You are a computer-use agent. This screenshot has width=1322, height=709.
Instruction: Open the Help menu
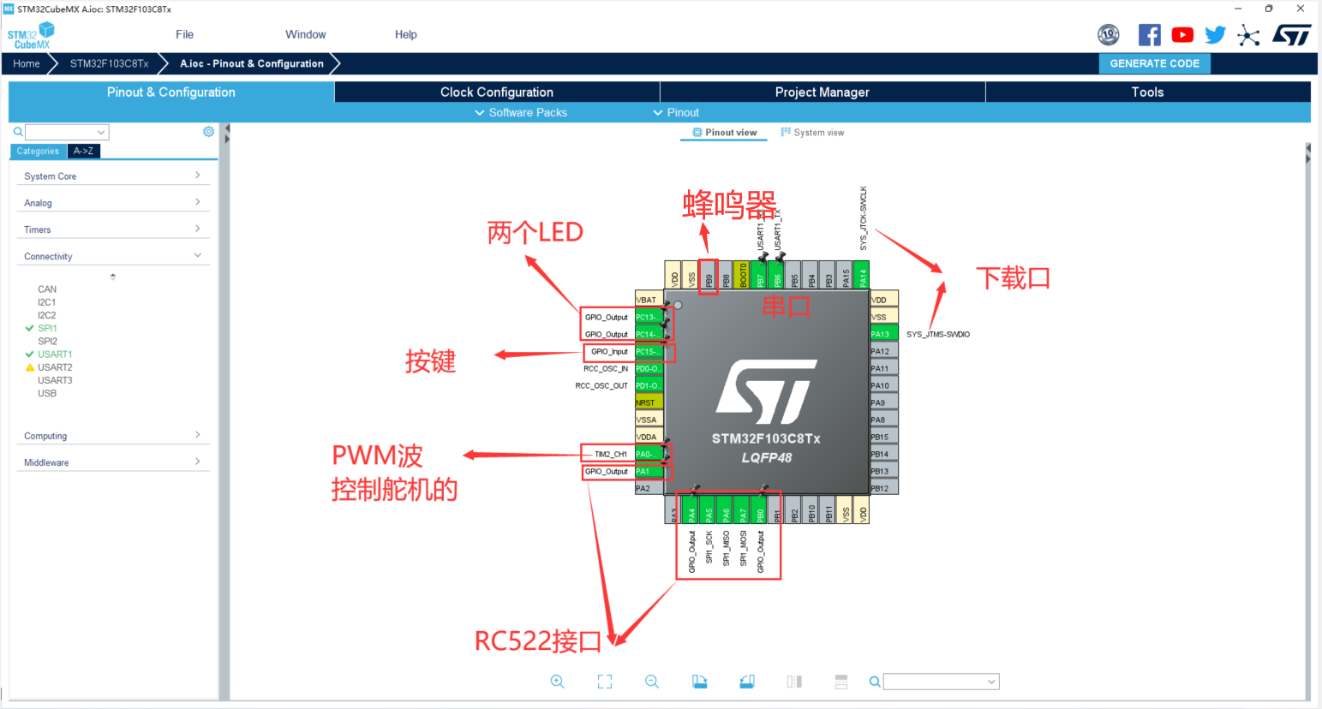(x=405, y=34)
